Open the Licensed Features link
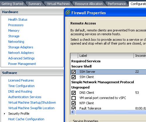 (21, 80)
